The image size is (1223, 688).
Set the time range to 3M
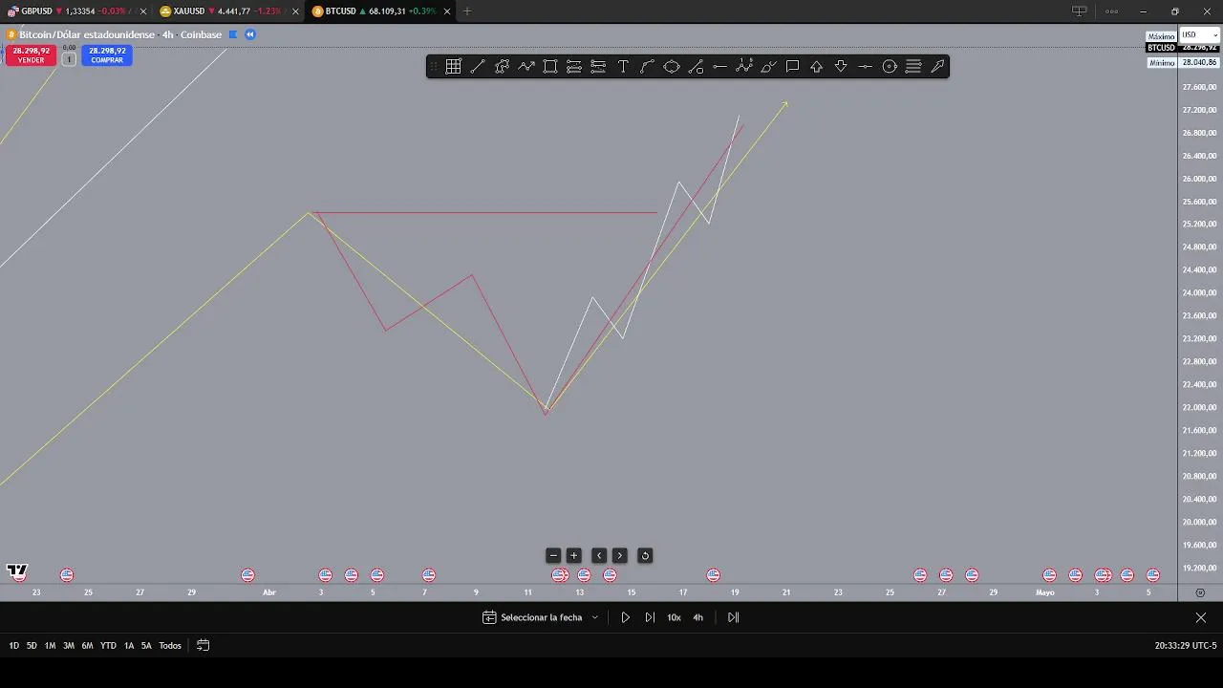pos(69,646)
